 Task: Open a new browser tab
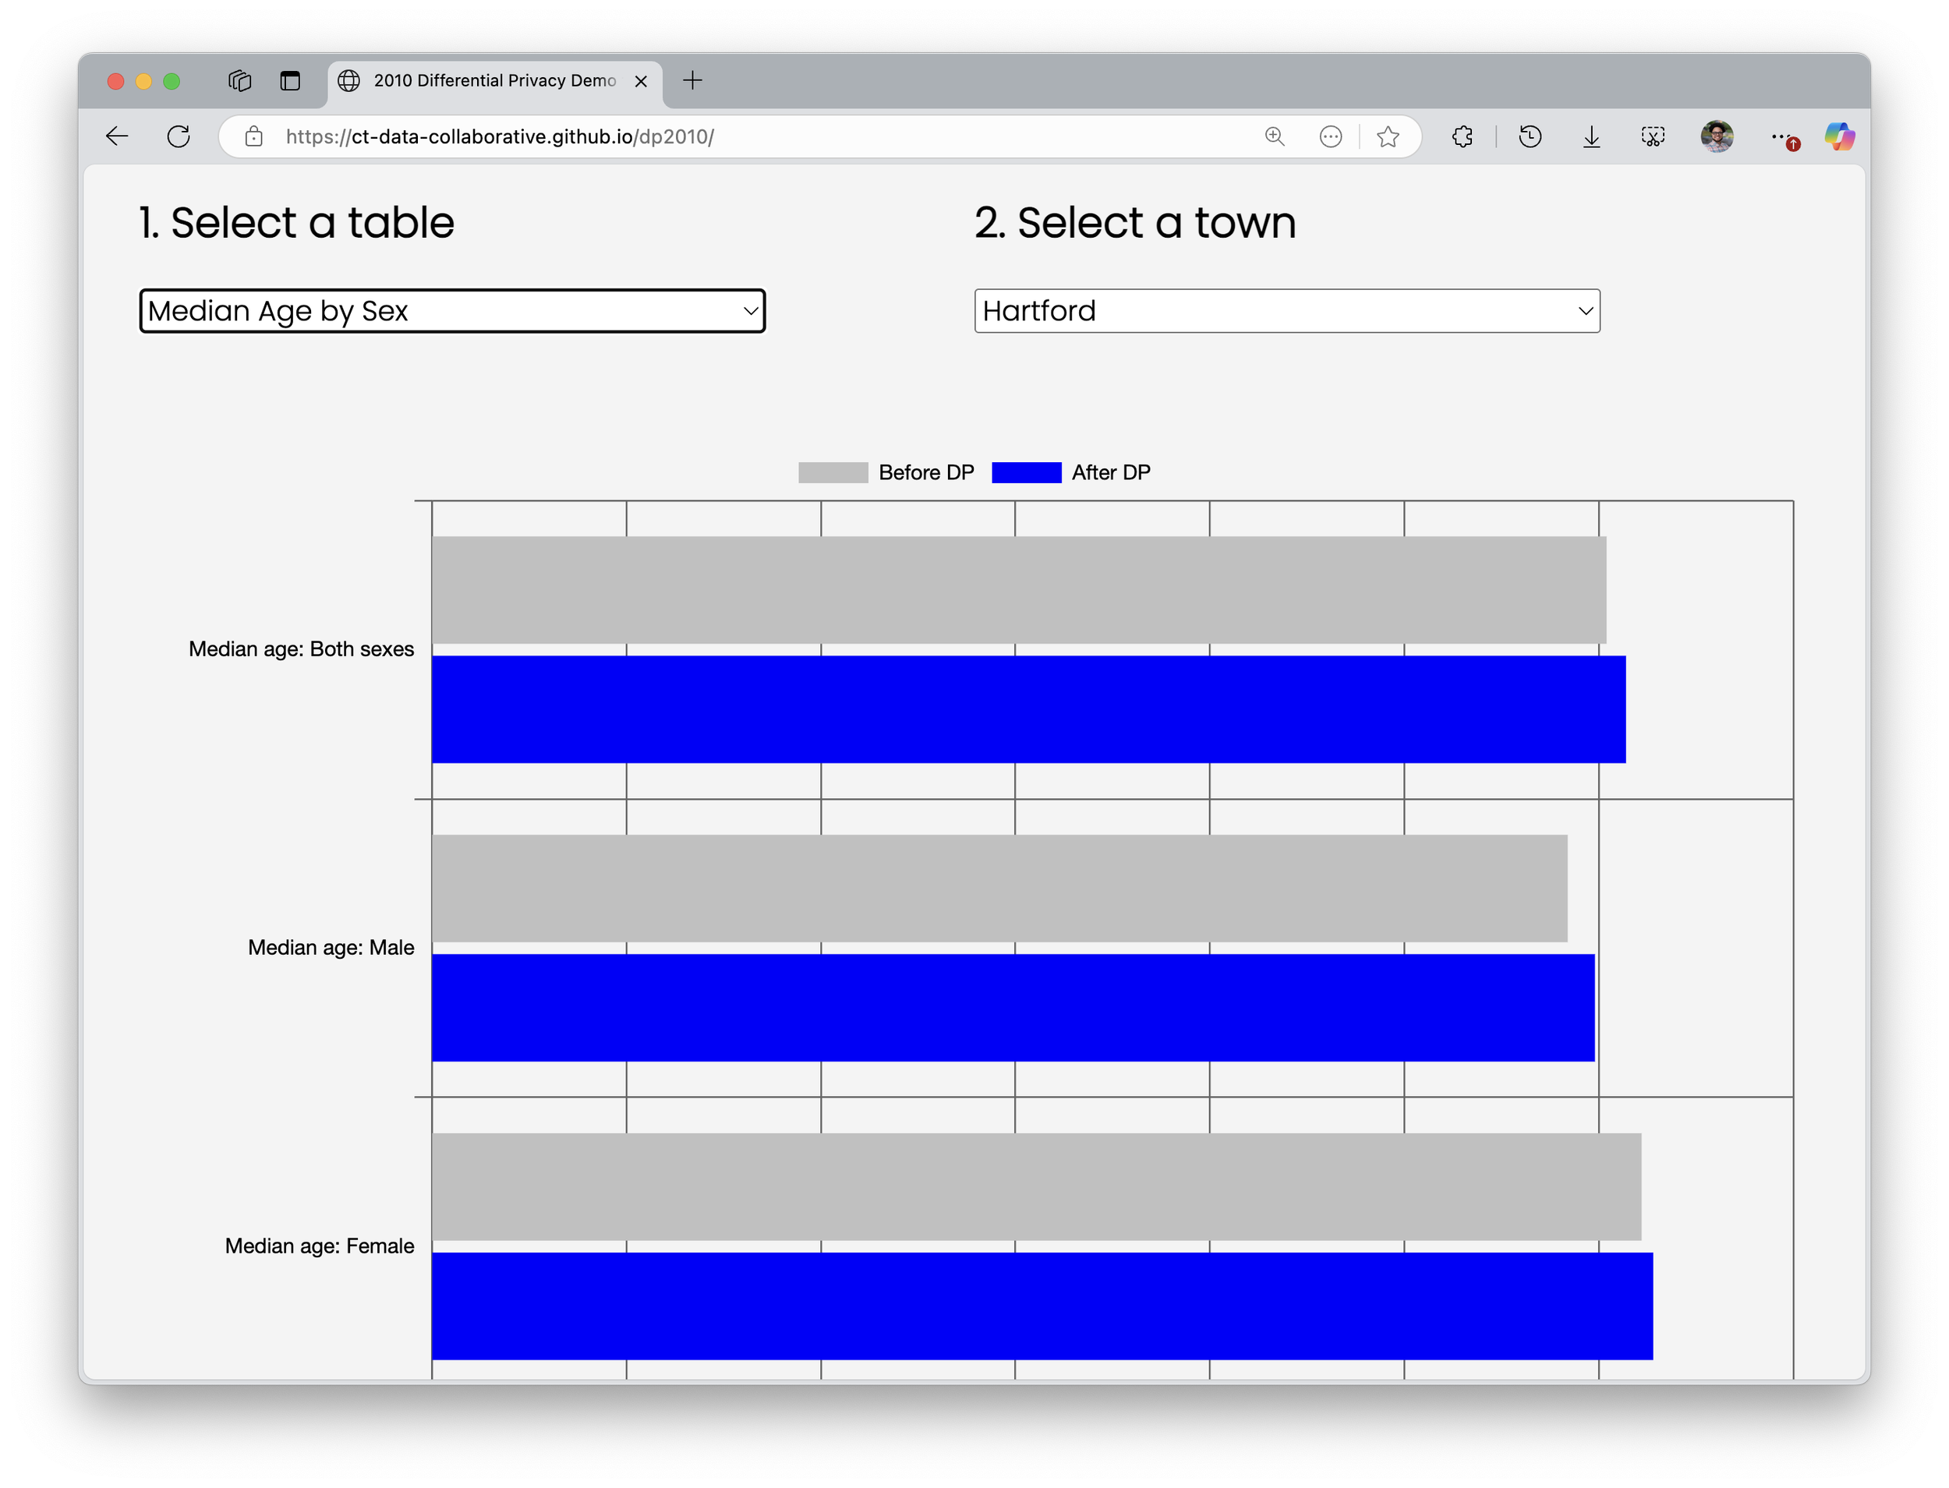(692, 80)
